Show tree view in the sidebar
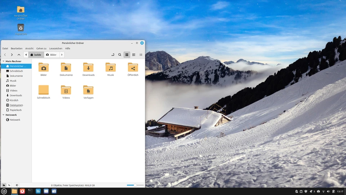Screen dimensions: 346x195 9,185
